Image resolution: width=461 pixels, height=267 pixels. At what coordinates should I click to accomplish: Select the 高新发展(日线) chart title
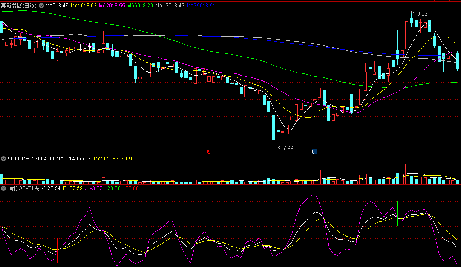[x=19, y=6]
